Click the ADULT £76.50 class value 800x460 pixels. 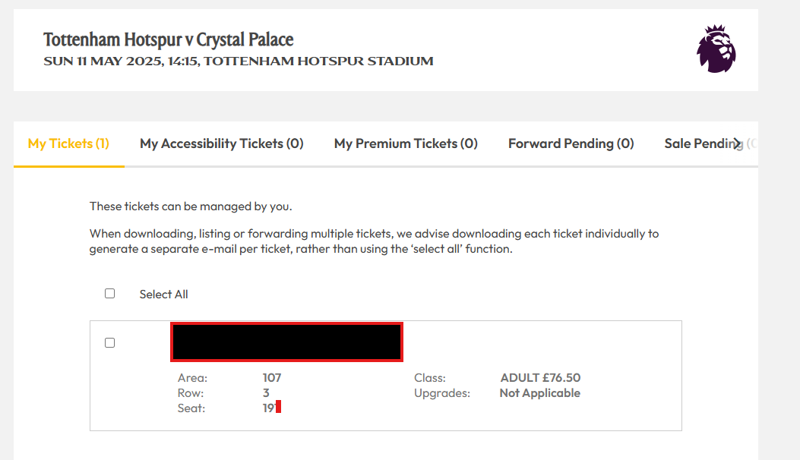(x=540, y=378)
